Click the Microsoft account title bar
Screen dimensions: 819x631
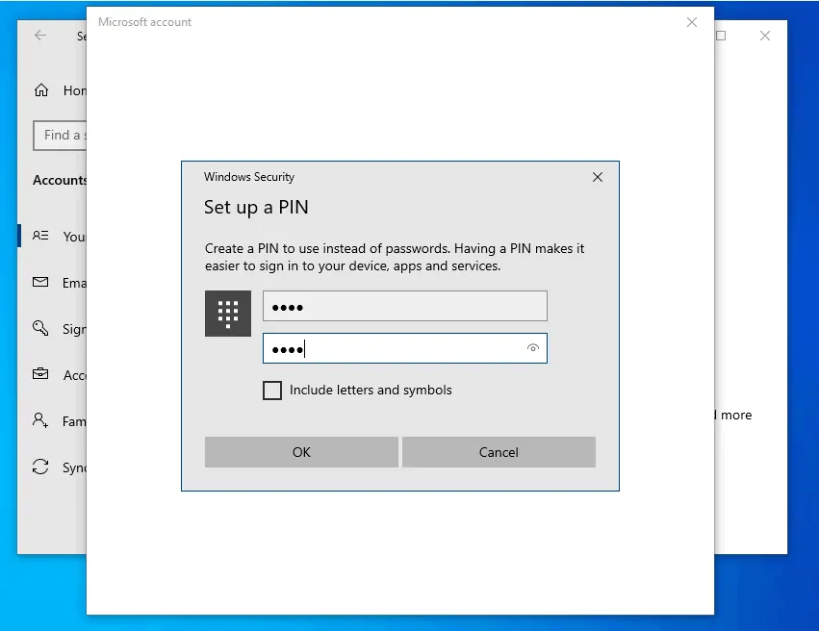[x=143, y=21]
